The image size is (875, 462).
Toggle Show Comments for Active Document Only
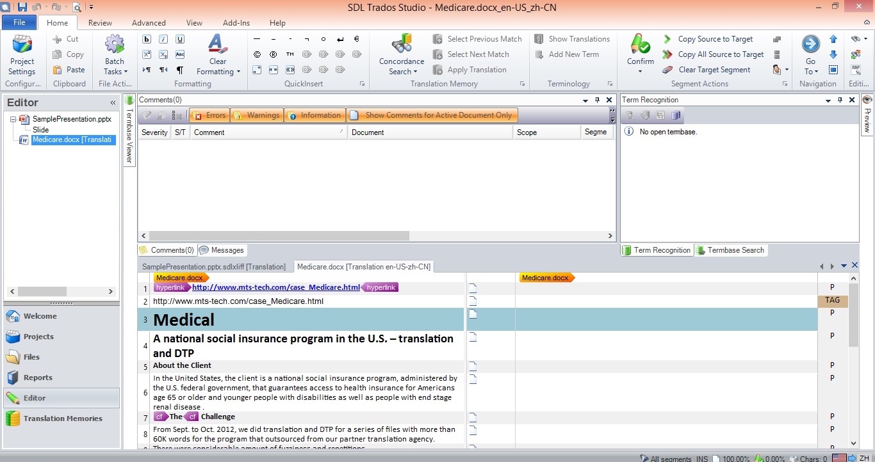pyautogui.click(x=432, y=115)
